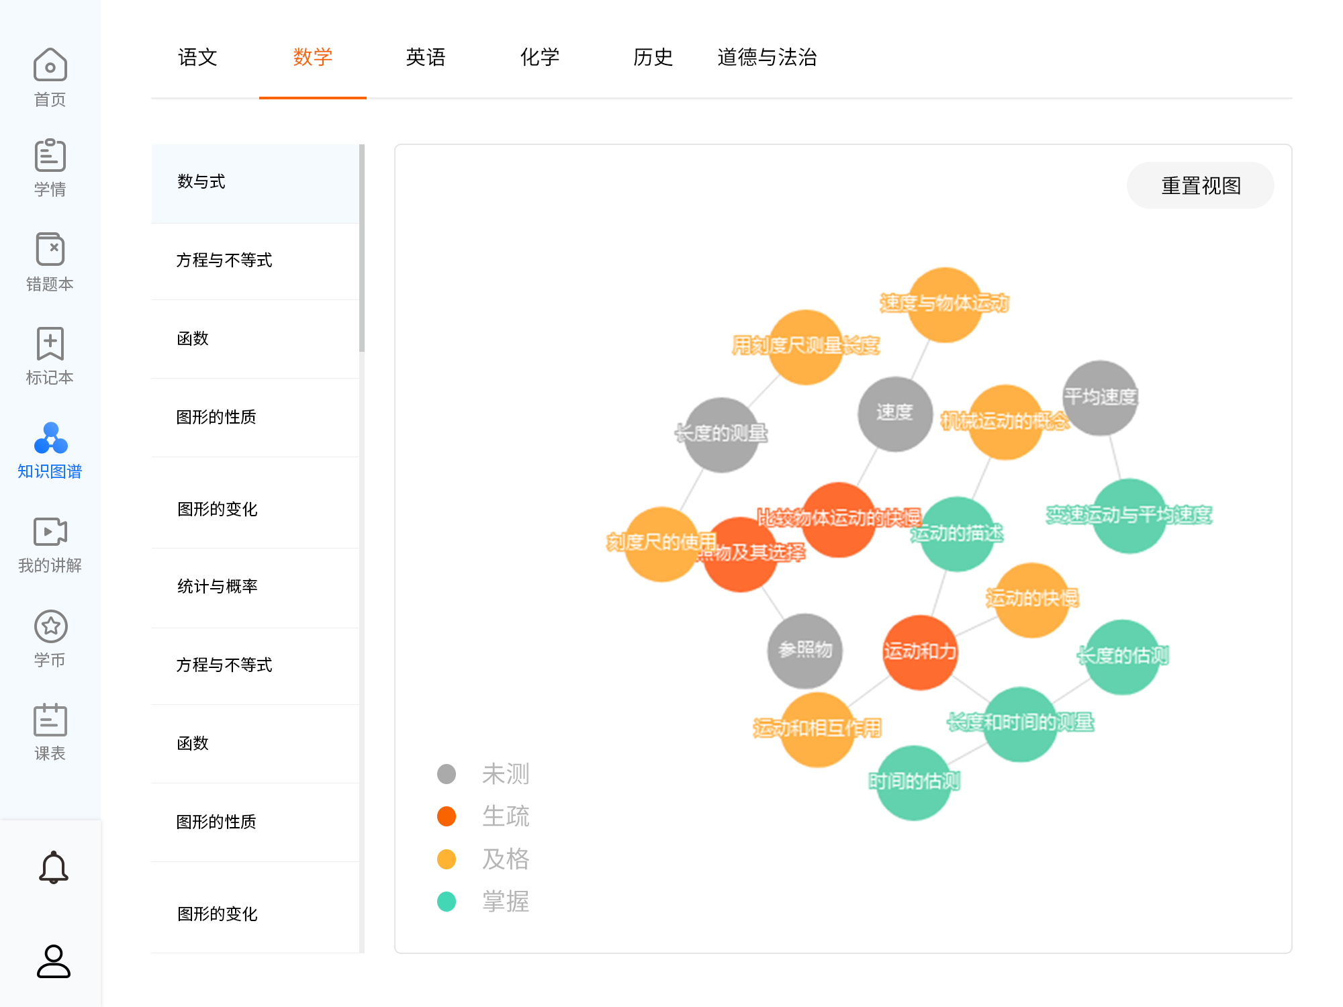Click the gray 速度 node

point(895,414)
